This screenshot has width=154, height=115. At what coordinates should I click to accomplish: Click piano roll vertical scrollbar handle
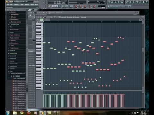[143, 50]
